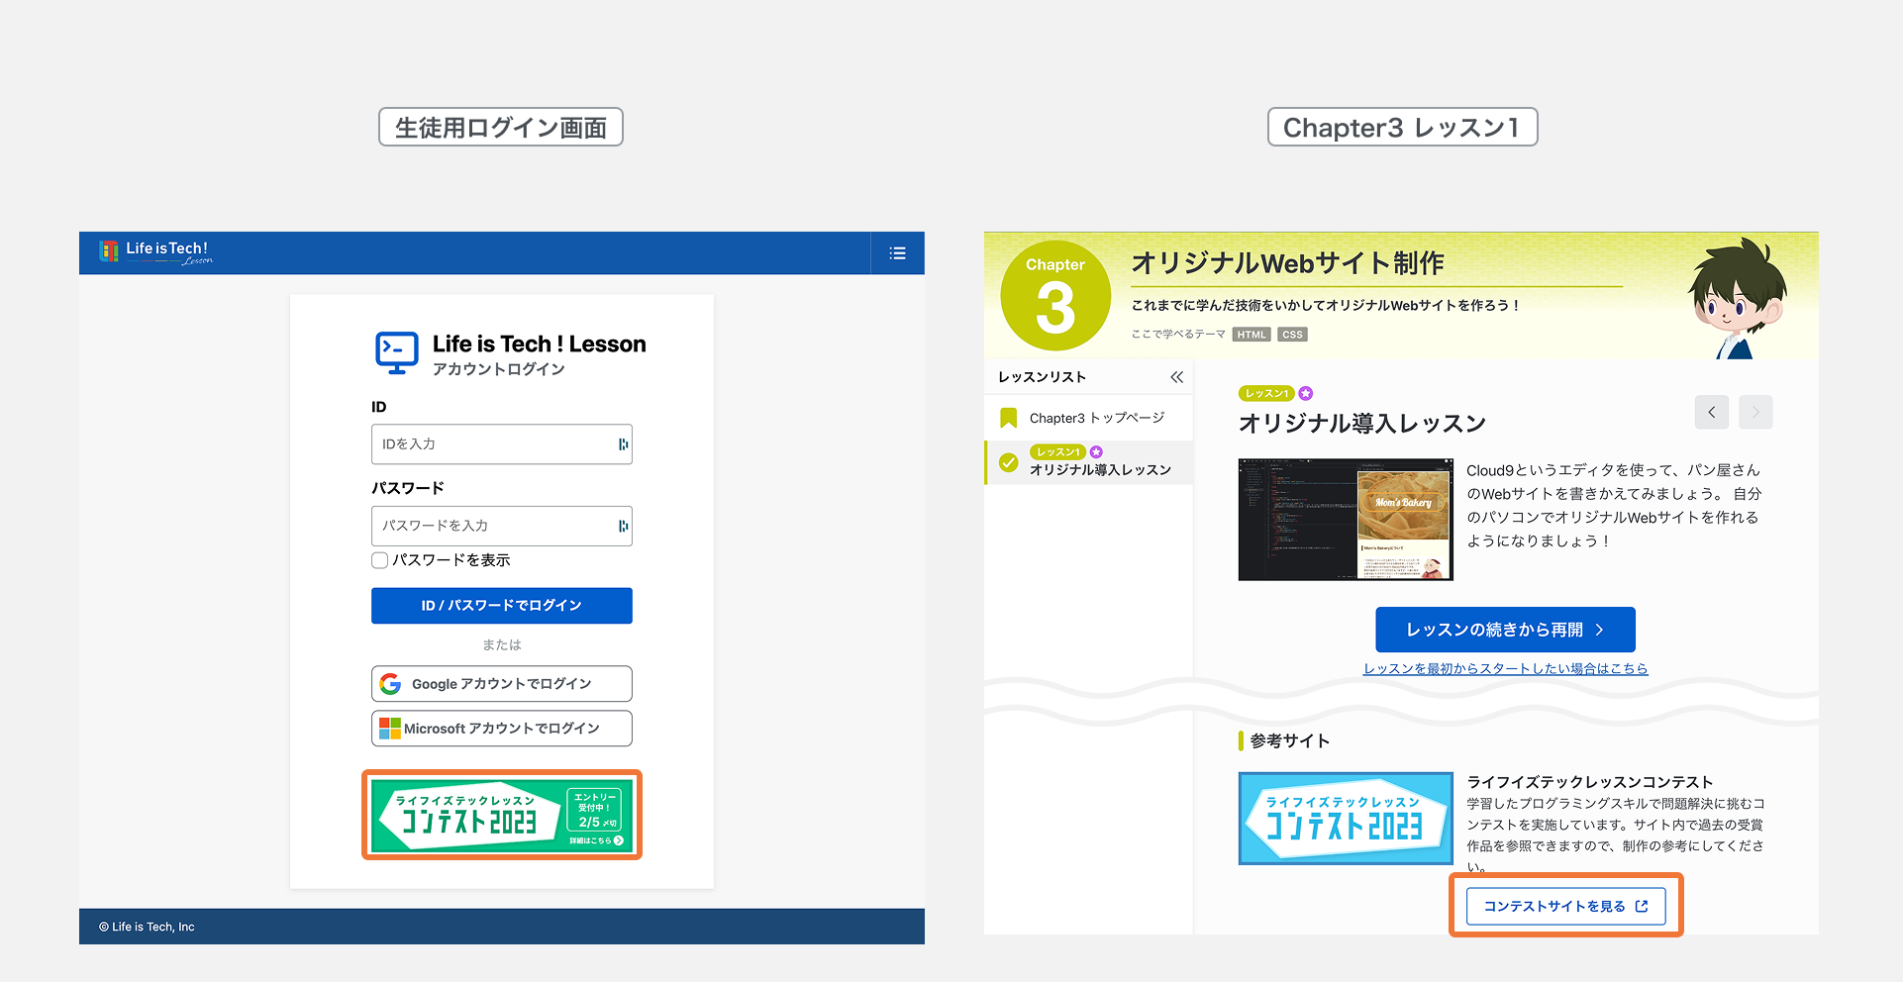
Task: Click the Chapter 3 circle badge
Action: pos(1055,296)
